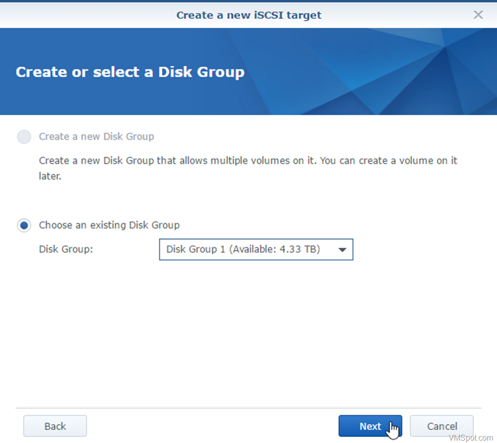
Task: Click the 'Choose an existing Disk Group' label
Action: coord(109,225)
